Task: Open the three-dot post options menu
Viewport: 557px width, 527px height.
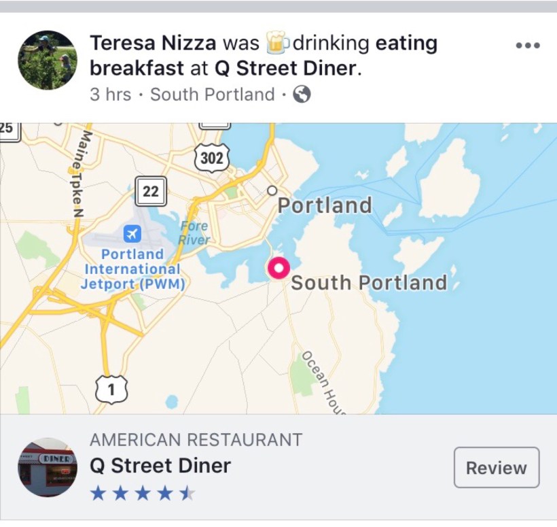Action: (527, 46)
